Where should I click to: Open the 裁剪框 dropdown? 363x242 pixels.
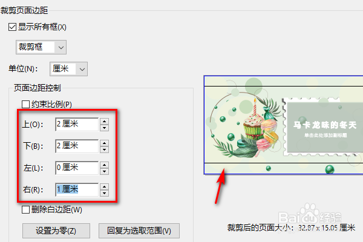[41, 47]
